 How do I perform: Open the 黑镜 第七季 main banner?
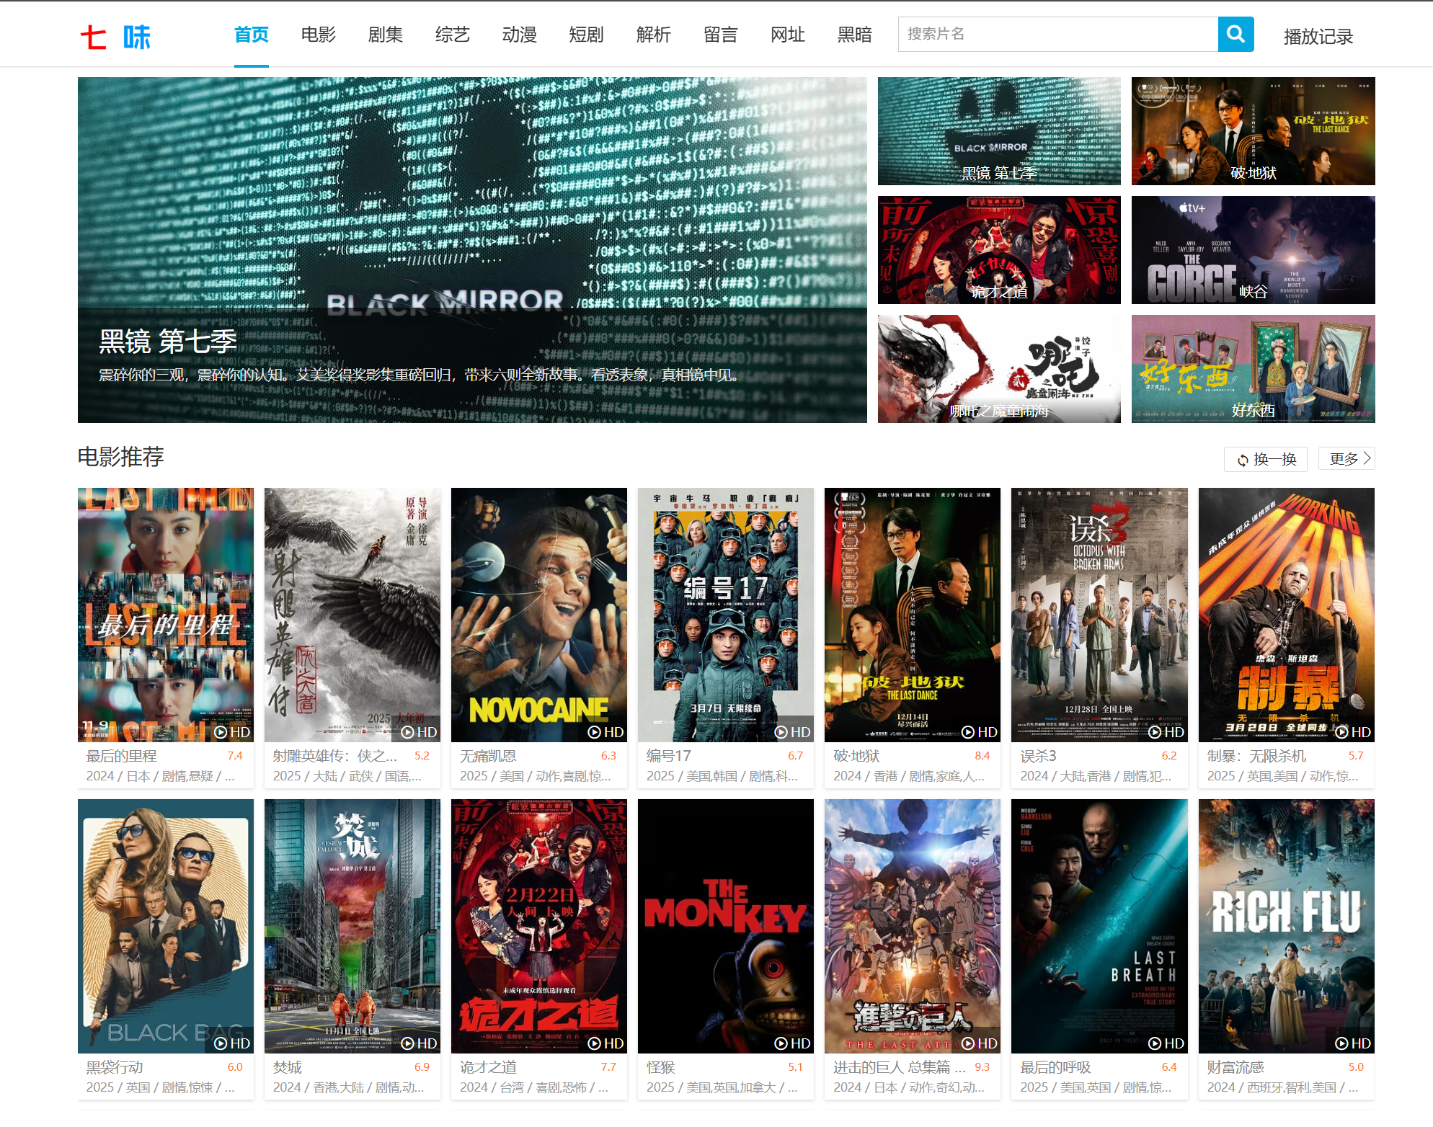point(472,250)
